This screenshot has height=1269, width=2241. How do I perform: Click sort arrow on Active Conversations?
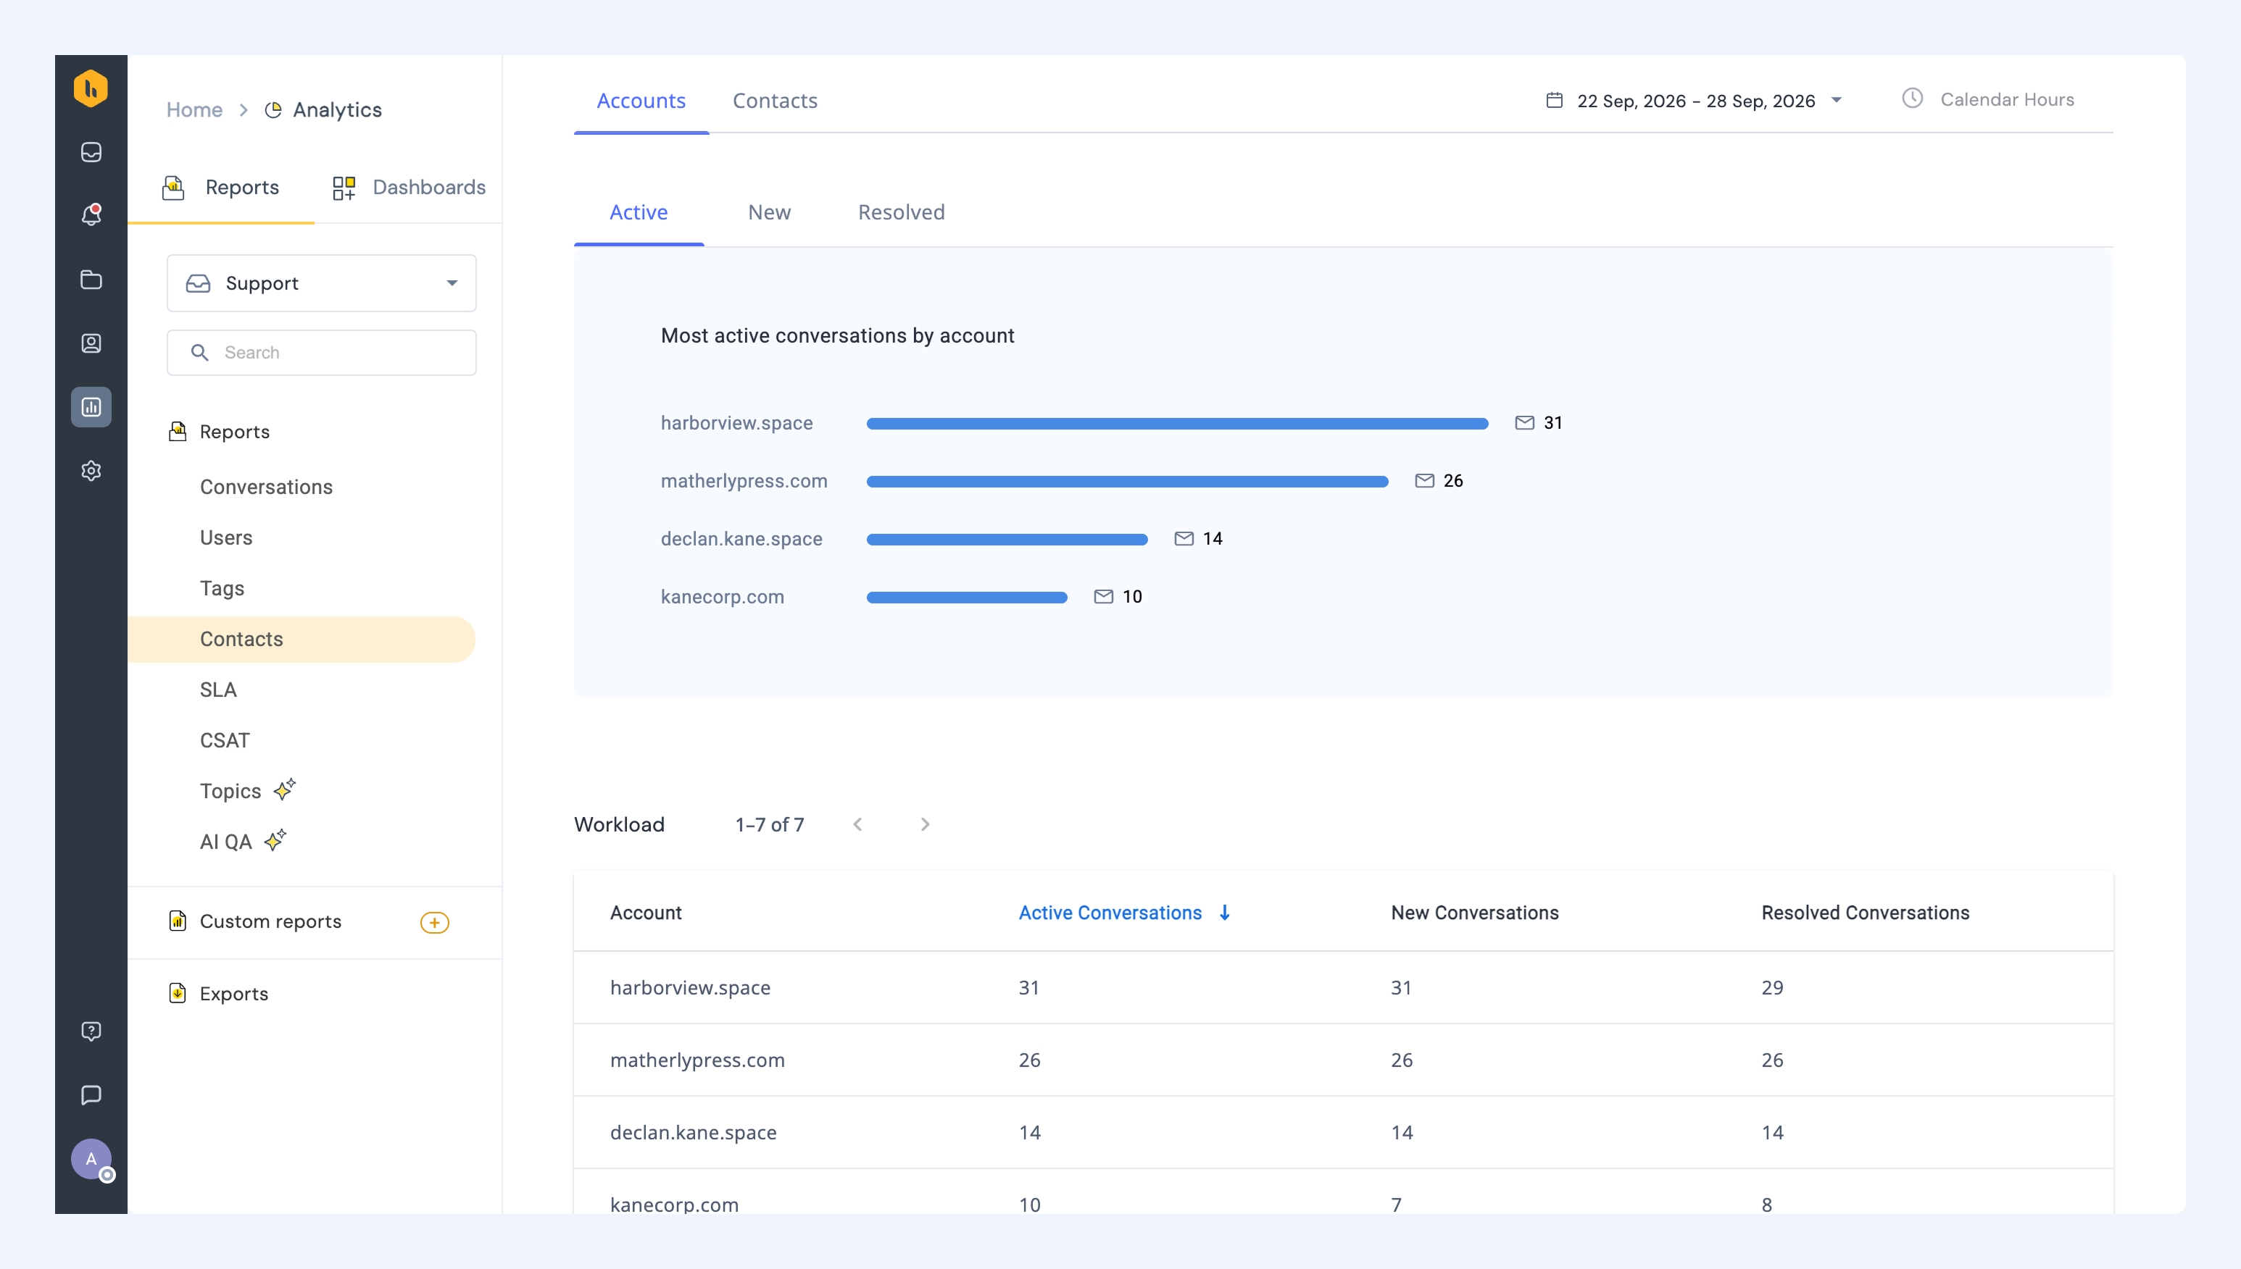[1225, 913]
